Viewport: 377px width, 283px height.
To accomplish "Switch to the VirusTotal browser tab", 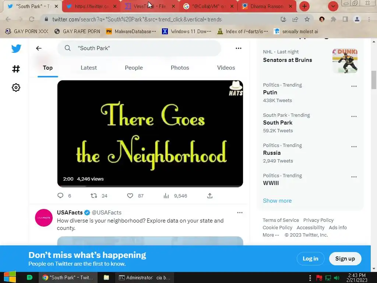I will click(149, 7).
